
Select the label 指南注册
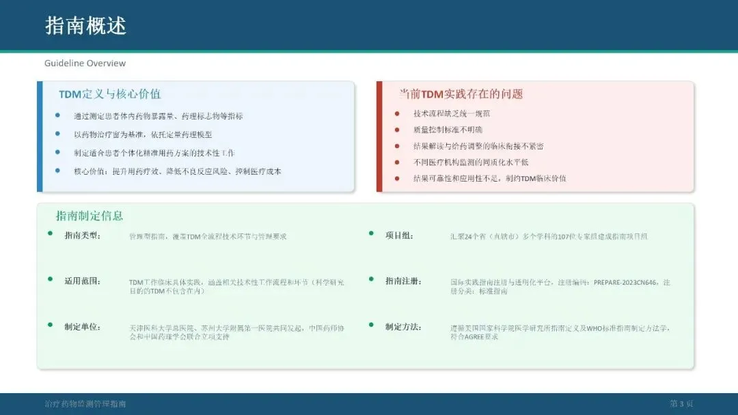pos(403,281)
